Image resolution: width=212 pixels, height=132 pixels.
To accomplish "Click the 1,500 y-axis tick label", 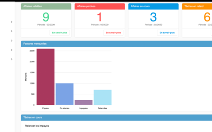I will coord(32,73).
